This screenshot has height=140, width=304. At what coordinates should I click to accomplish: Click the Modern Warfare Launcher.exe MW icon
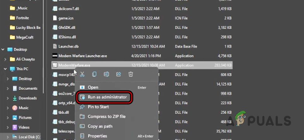[x=55, y=56]
